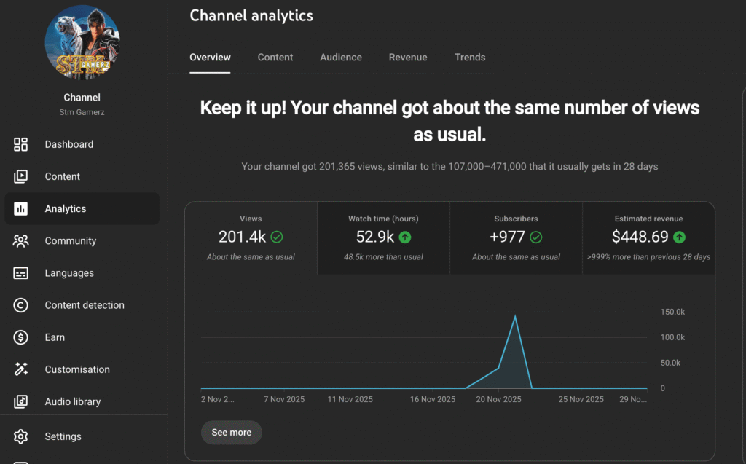Viewport: 746px width, 464px height.
Task: Open Settings with the gear icon
Action: 20,436
